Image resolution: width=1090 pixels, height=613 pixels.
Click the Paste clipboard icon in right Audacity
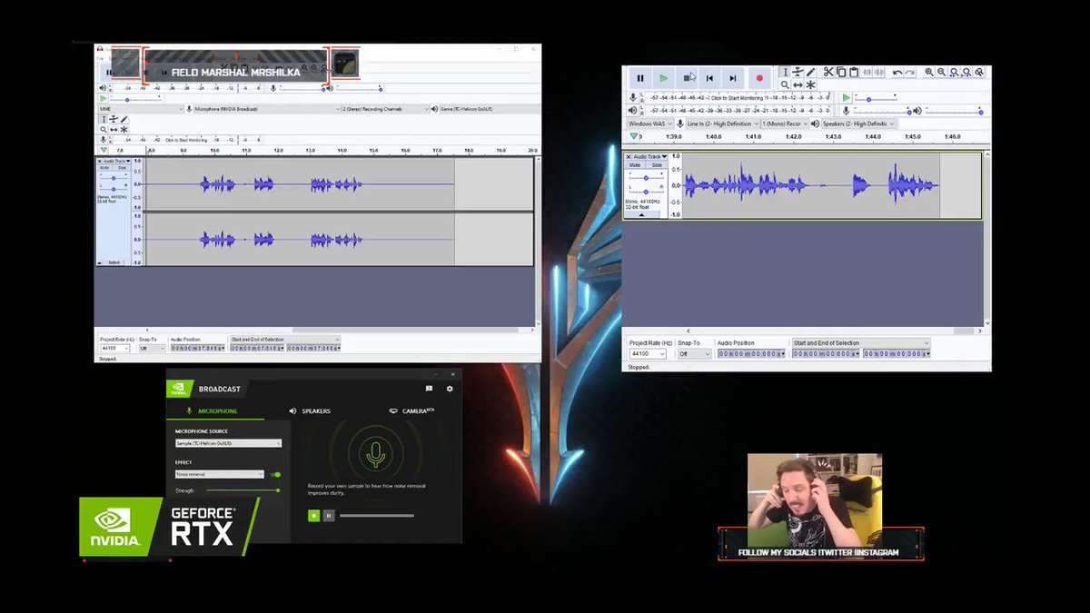click(854, 73)
